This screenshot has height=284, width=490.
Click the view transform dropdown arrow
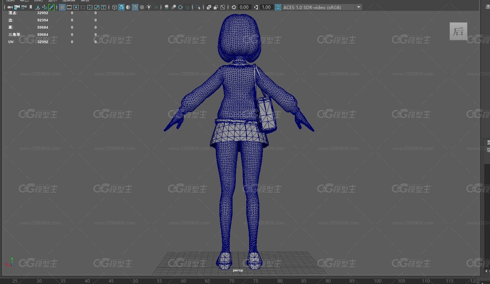click(358, 7)
